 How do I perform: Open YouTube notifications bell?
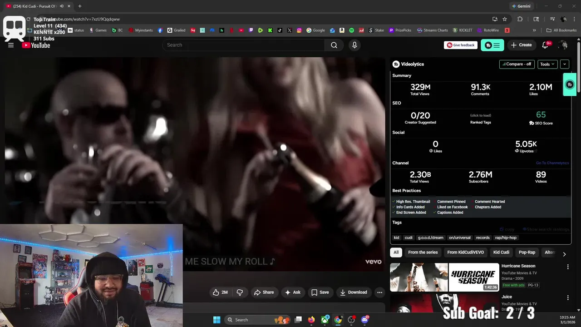coord(546,45)
